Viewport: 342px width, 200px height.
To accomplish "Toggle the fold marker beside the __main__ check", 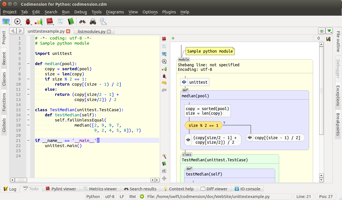I will pos(28,141).
